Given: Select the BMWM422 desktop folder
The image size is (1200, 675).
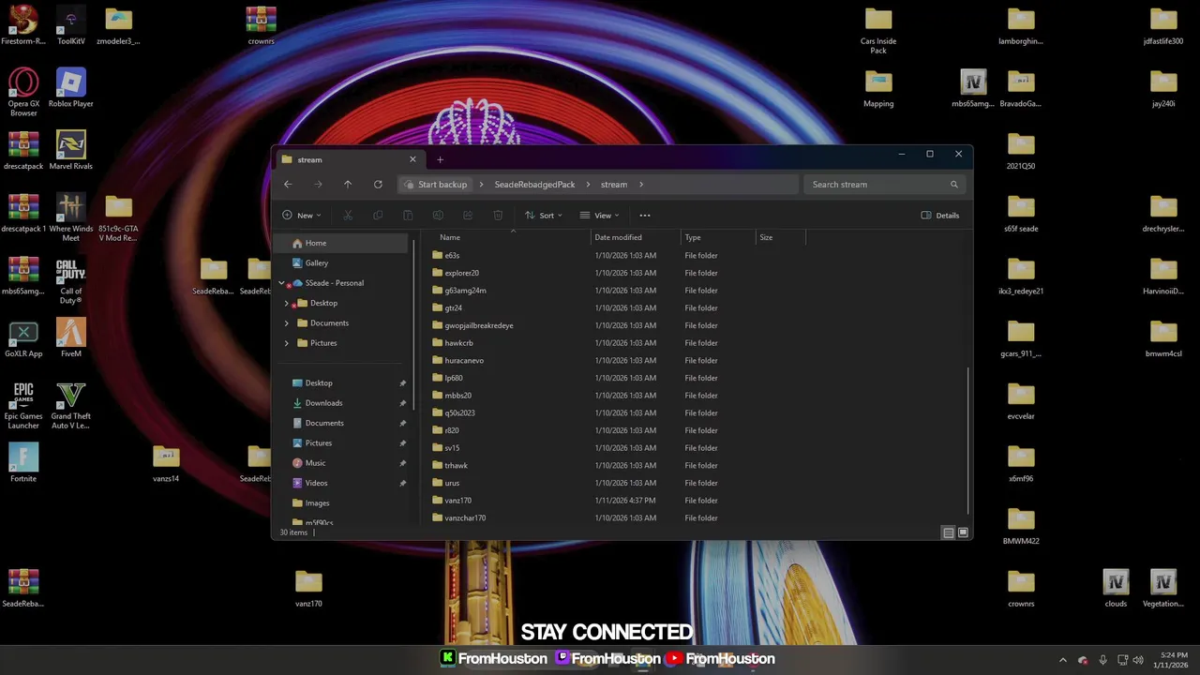Looking at the screenshot, I should [x=1021, y=525].
